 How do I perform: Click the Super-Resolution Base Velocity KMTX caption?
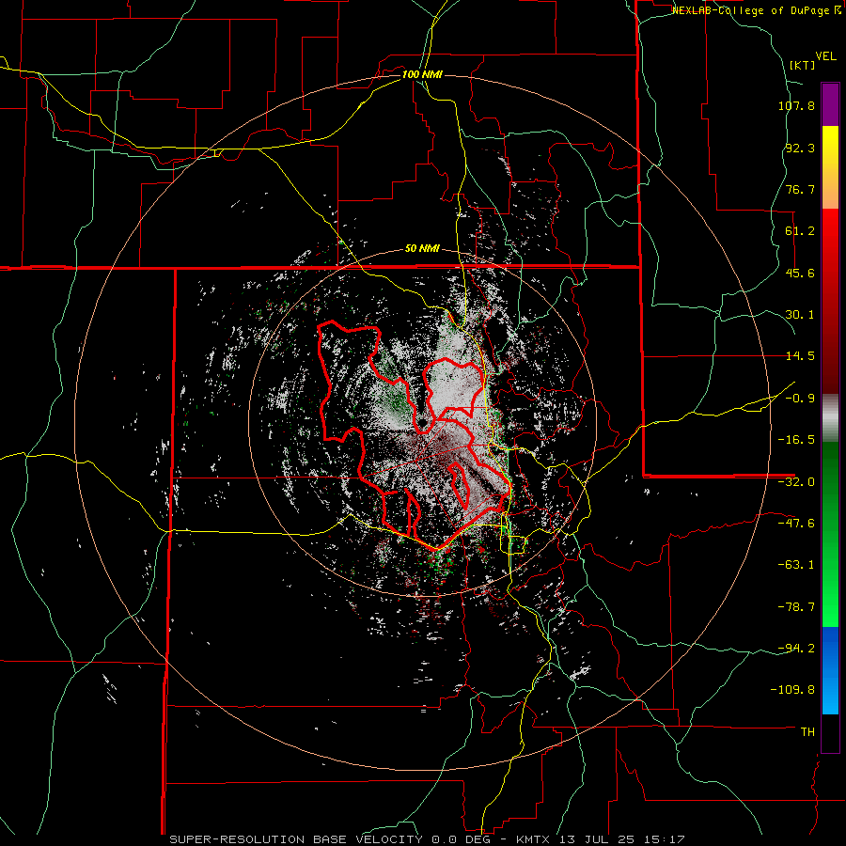[427, 839]
